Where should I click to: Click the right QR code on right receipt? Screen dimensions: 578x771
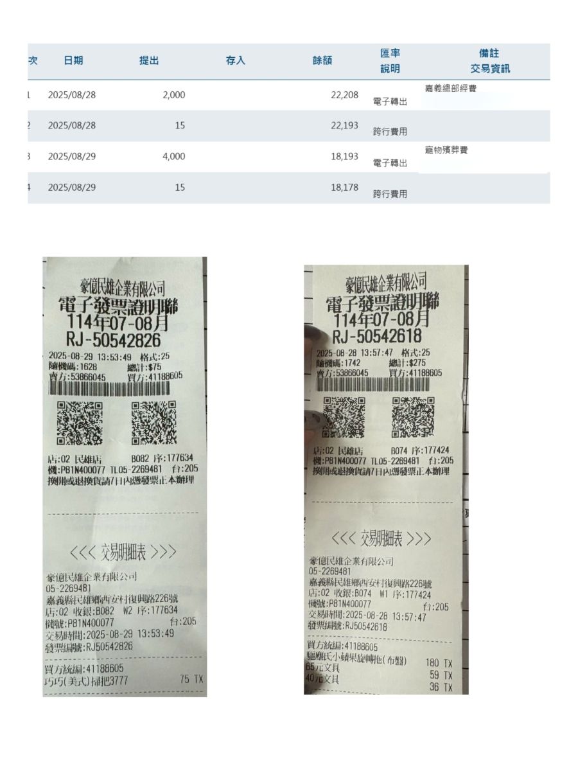(x=413, y=416)
